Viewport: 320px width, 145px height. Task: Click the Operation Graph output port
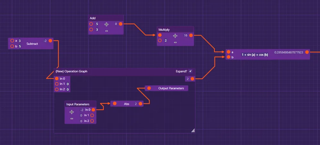(192, 79)
